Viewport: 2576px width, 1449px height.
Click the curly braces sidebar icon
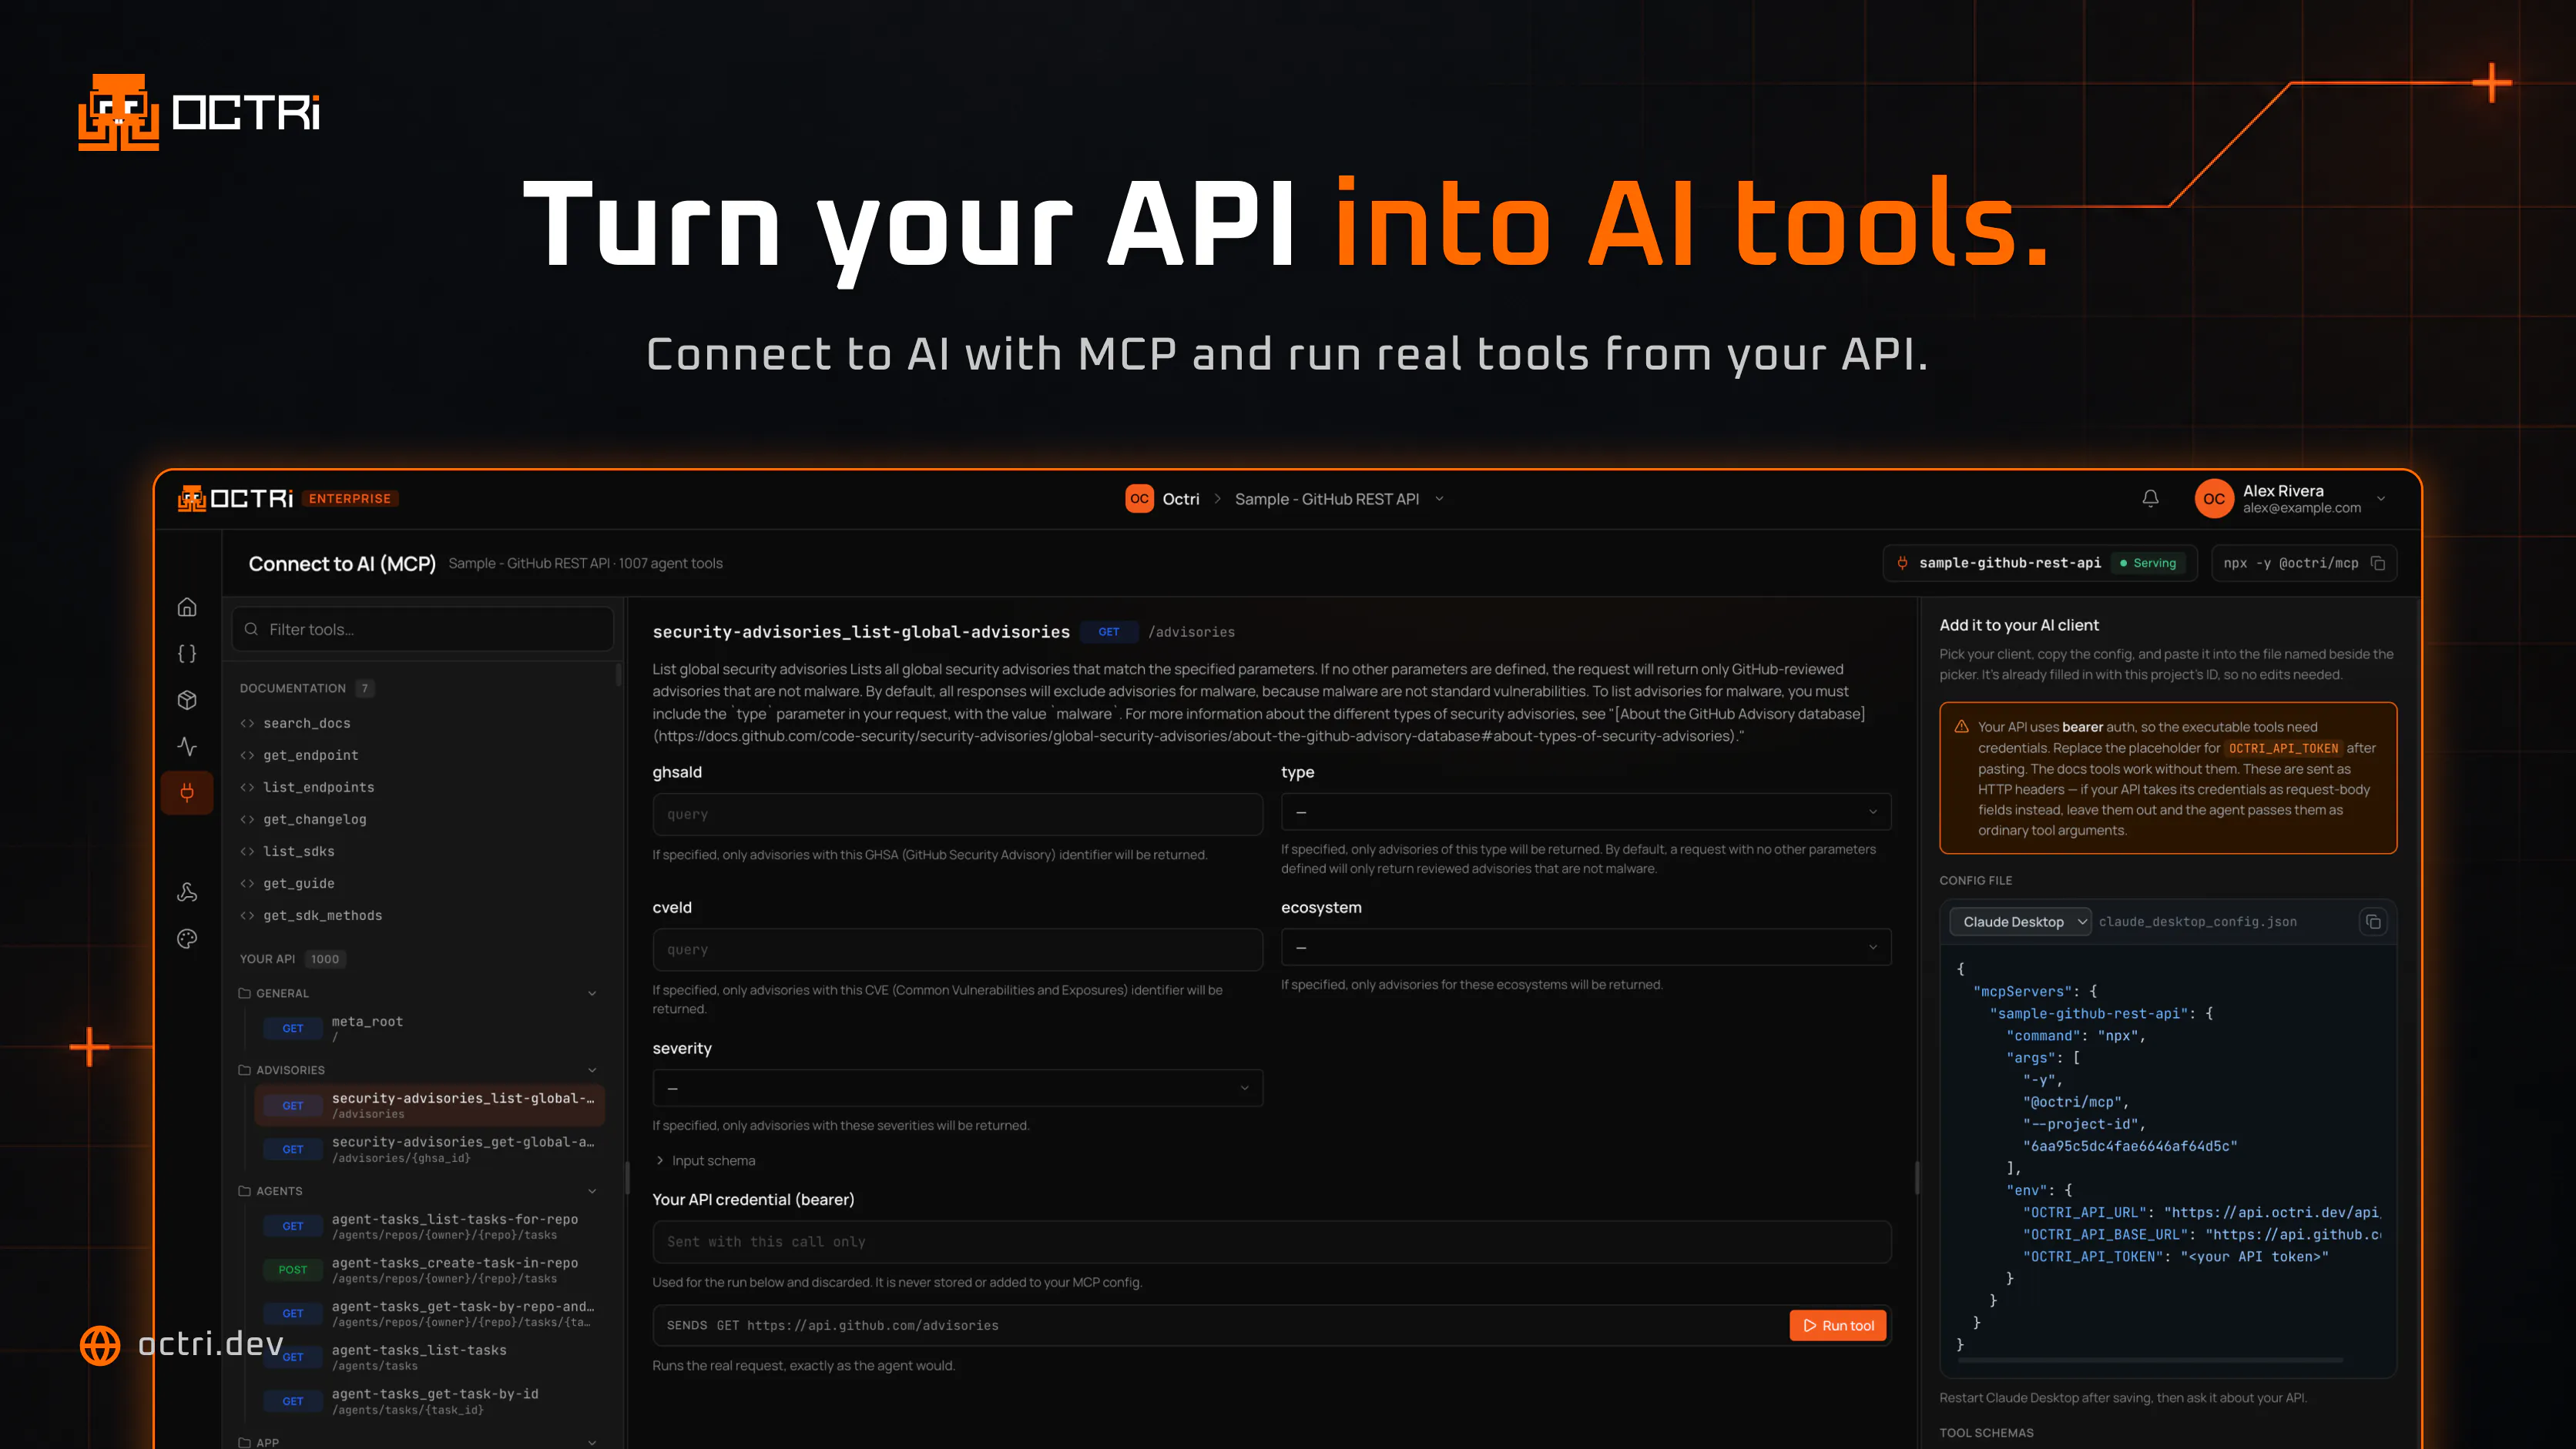coord(187,654)
